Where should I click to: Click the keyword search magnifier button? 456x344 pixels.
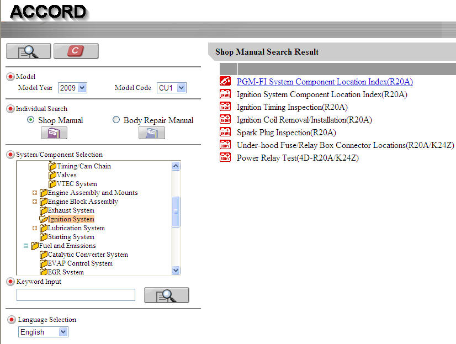point(166,295)
